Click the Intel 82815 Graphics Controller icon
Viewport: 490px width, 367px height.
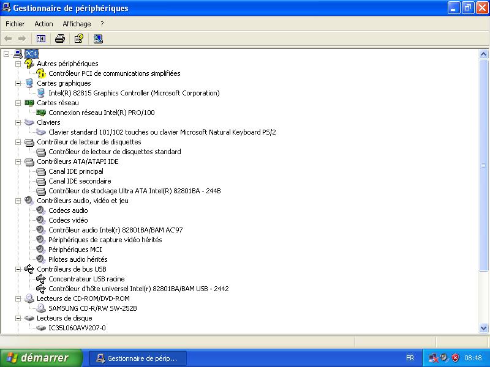coord(41,93)
